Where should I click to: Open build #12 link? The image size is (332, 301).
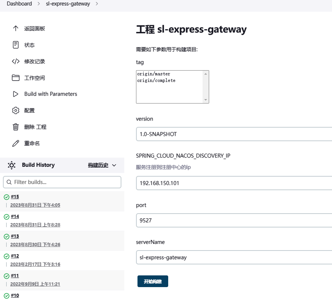click(x=15, y=256)
